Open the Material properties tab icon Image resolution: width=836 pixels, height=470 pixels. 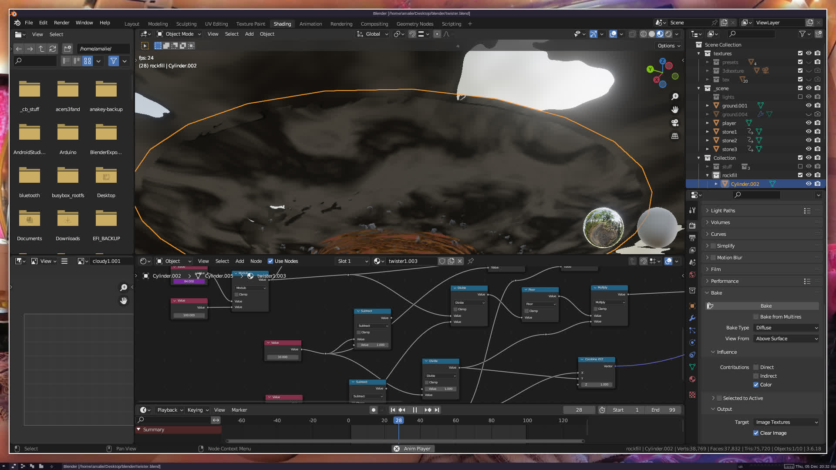(692, 379)
